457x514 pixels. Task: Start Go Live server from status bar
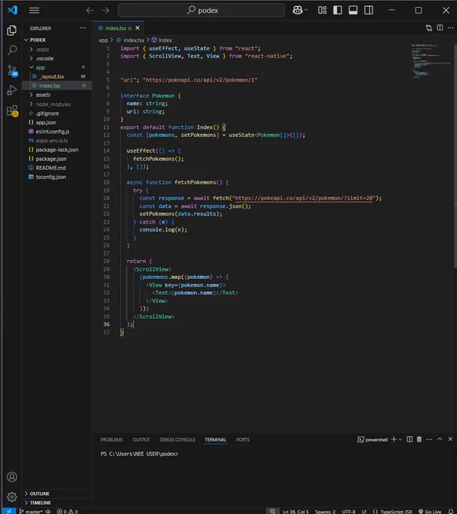pyautogui.click(x=430, y=512)
